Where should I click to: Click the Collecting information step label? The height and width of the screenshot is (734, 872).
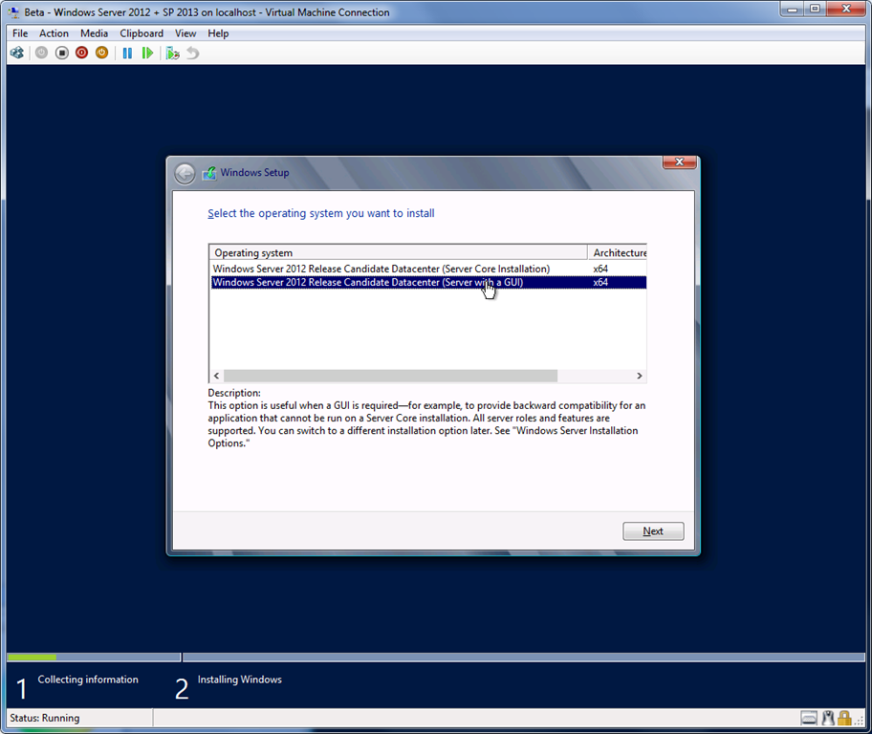pos(88,680)
